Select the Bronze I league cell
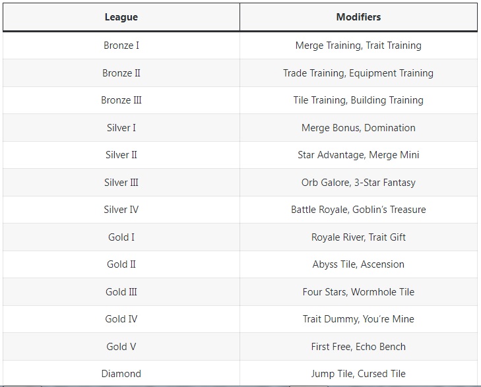Screen dimensions: 481x387 point(121,45)
